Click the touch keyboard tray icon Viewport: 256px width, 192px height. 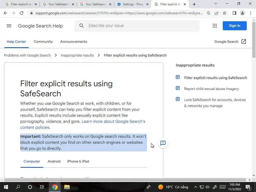(222, 187)
